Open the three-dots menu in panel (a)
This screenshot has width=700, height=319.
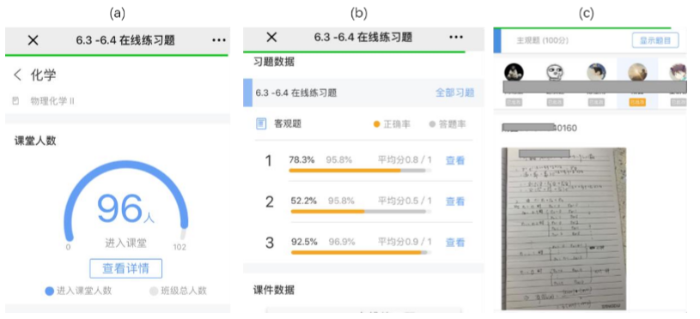click(x=219, y=40)
